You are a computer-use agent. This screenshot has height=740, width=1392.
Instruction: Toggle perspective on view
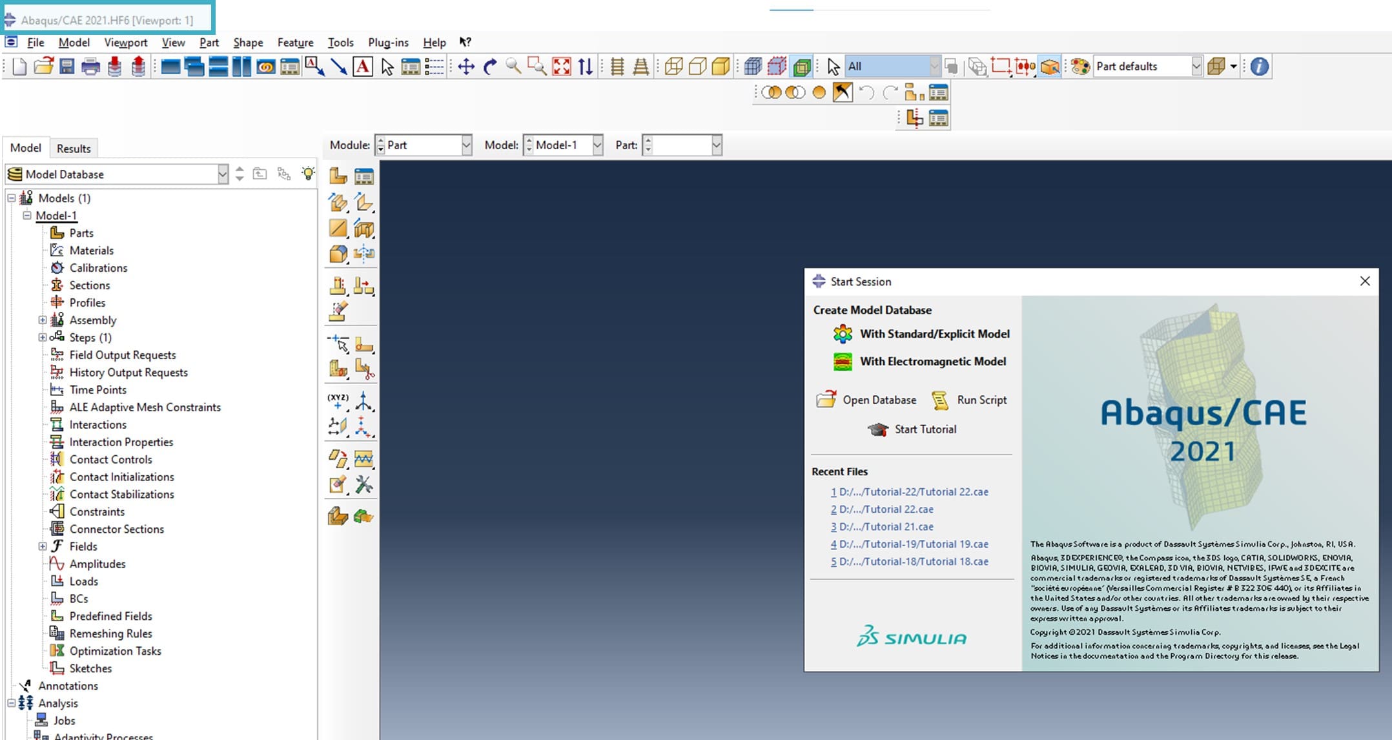pos(640,66)
